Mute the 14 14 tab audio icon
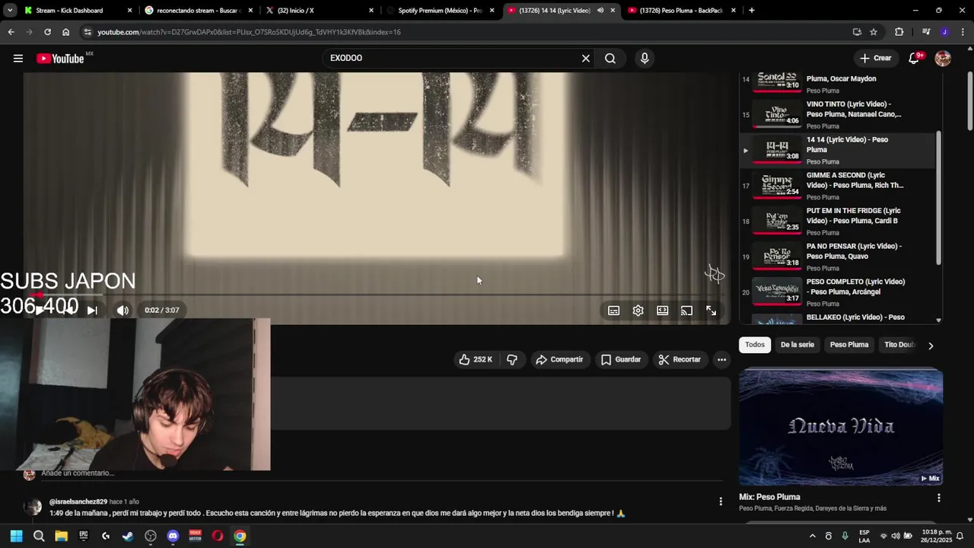The height and width of the screenshot is (548, 974). (x=600, y=11)
